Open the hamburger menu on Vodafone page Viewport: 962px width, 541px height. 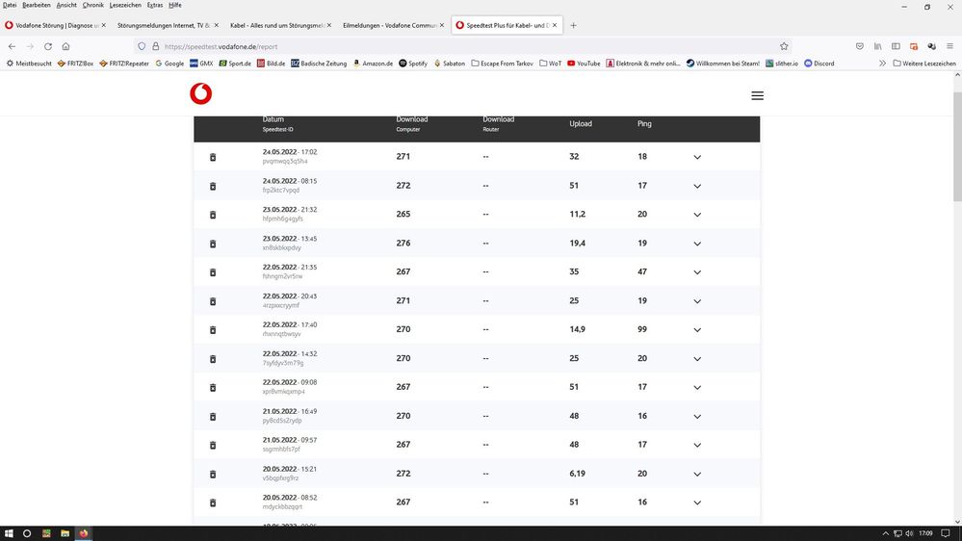click(757, 95)
